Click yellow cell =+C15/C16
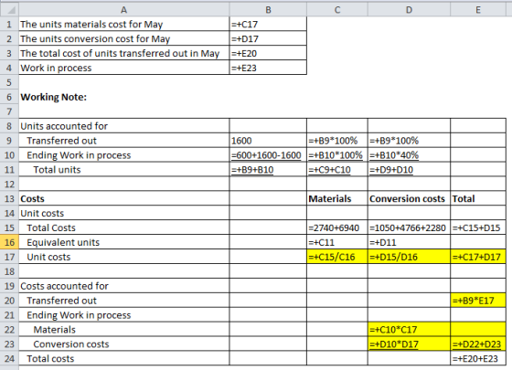512x370 pixels. tap(337, 257)
